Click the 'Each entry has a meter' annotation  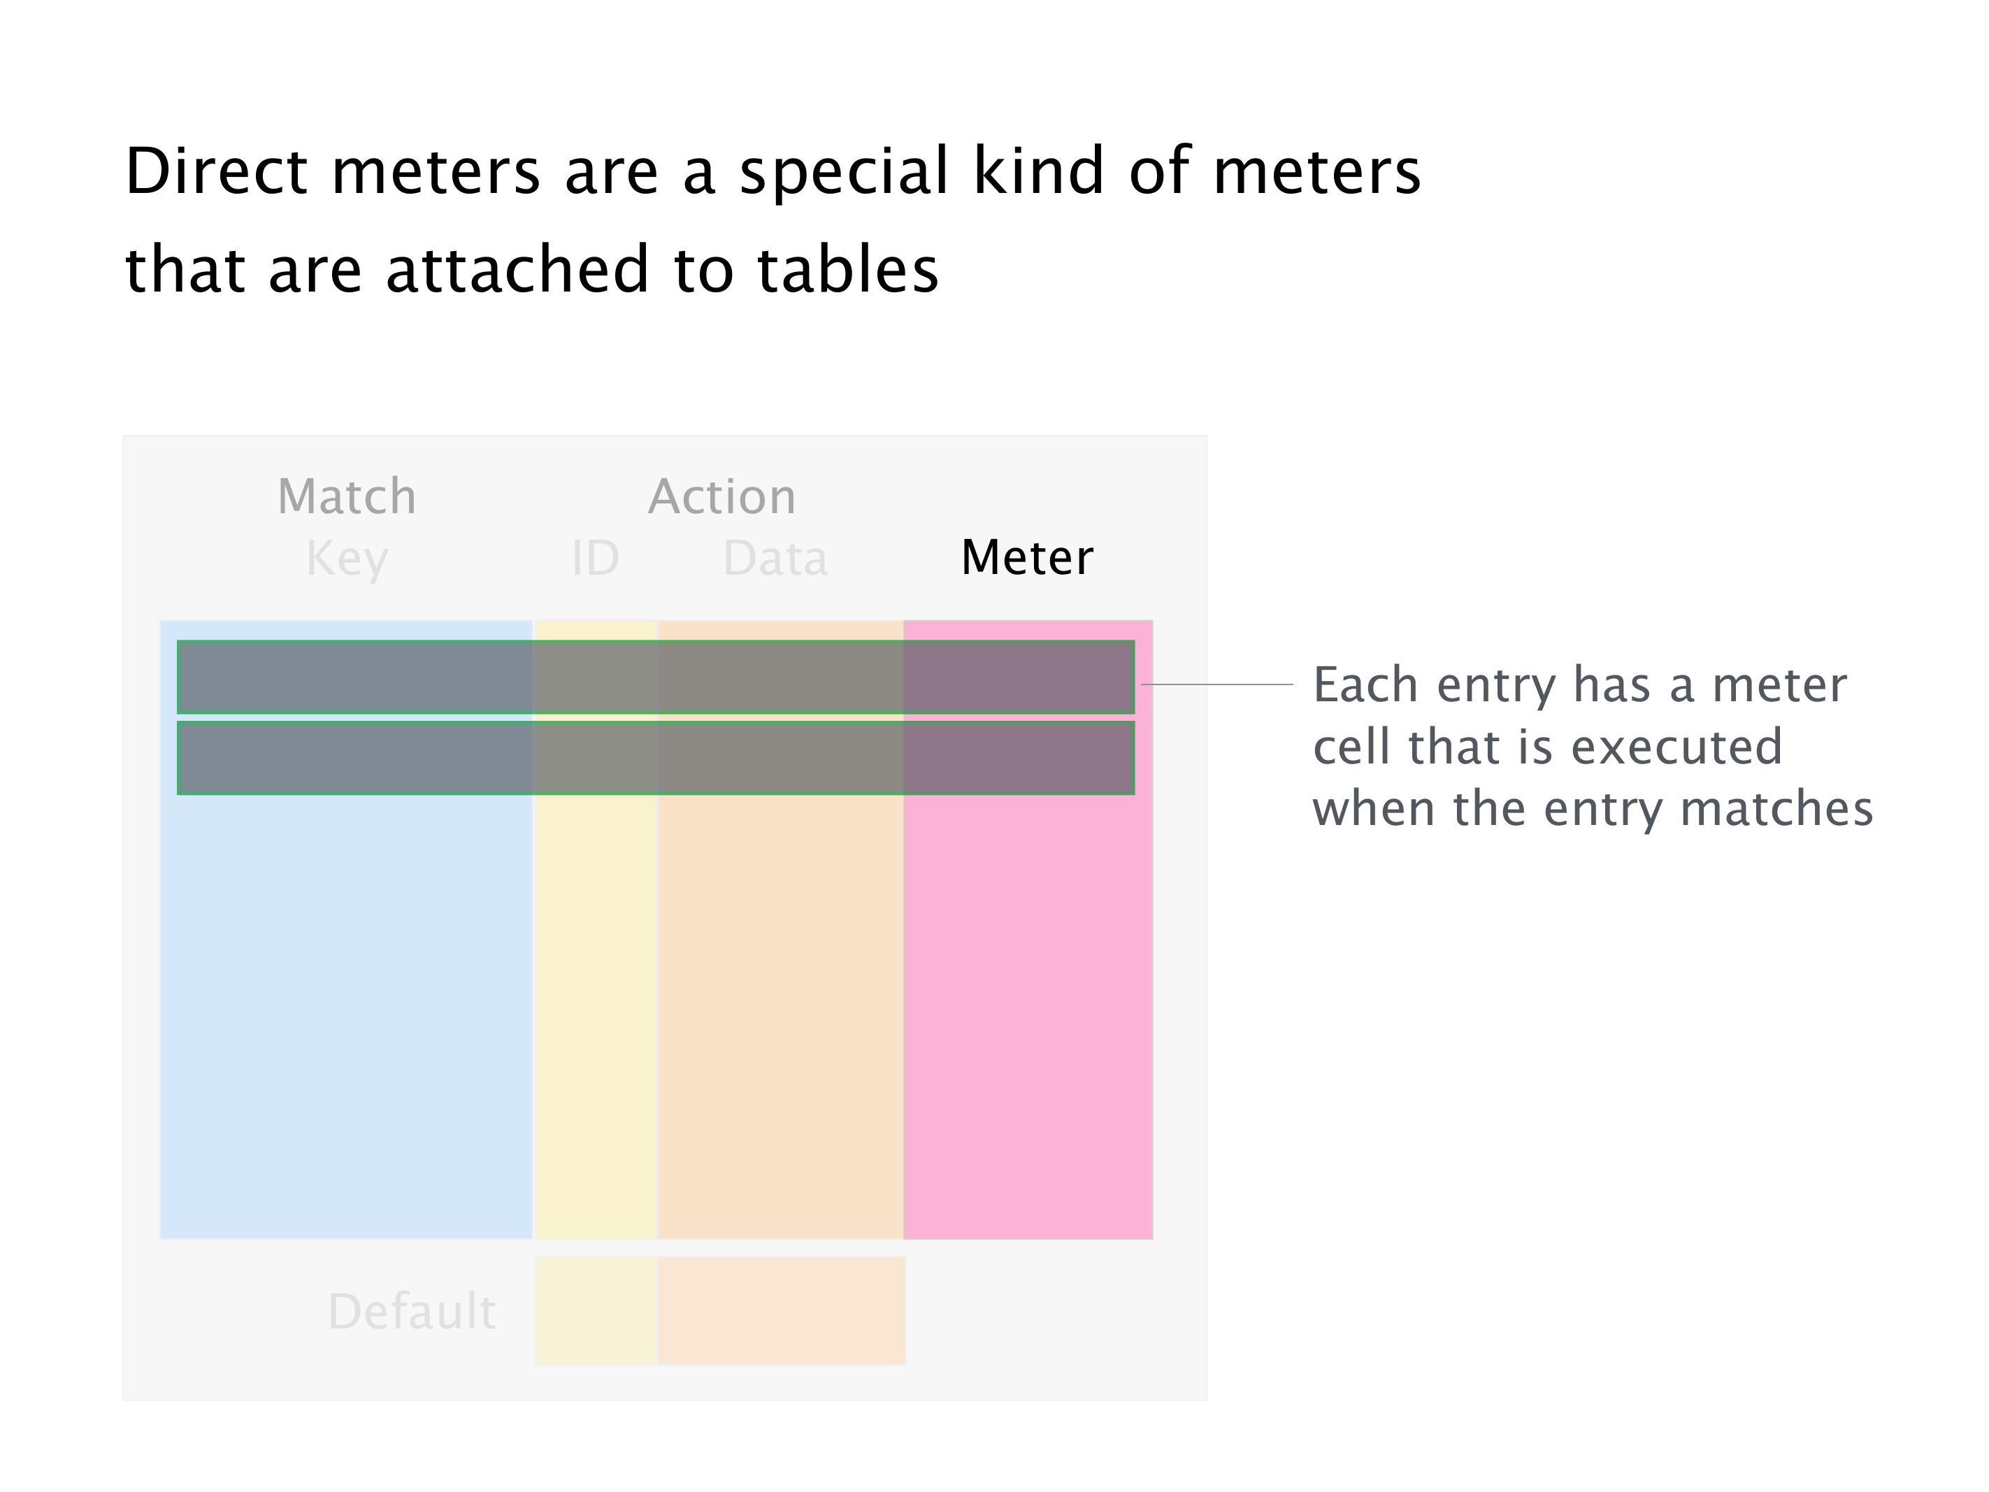(x=1580, y=685)
